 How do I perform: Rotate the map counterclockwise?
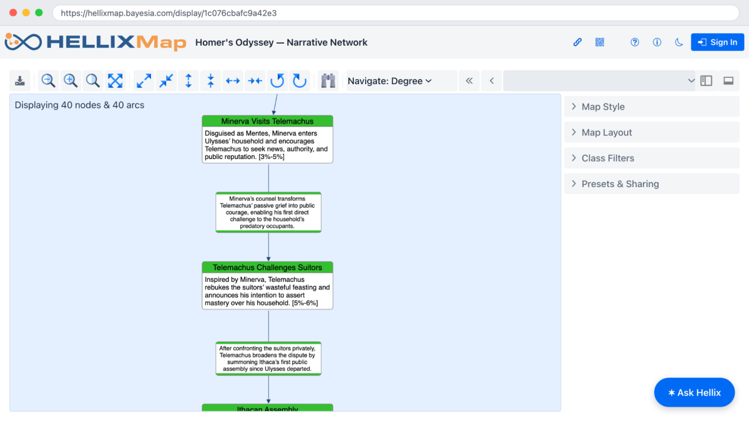coord(277,80)
